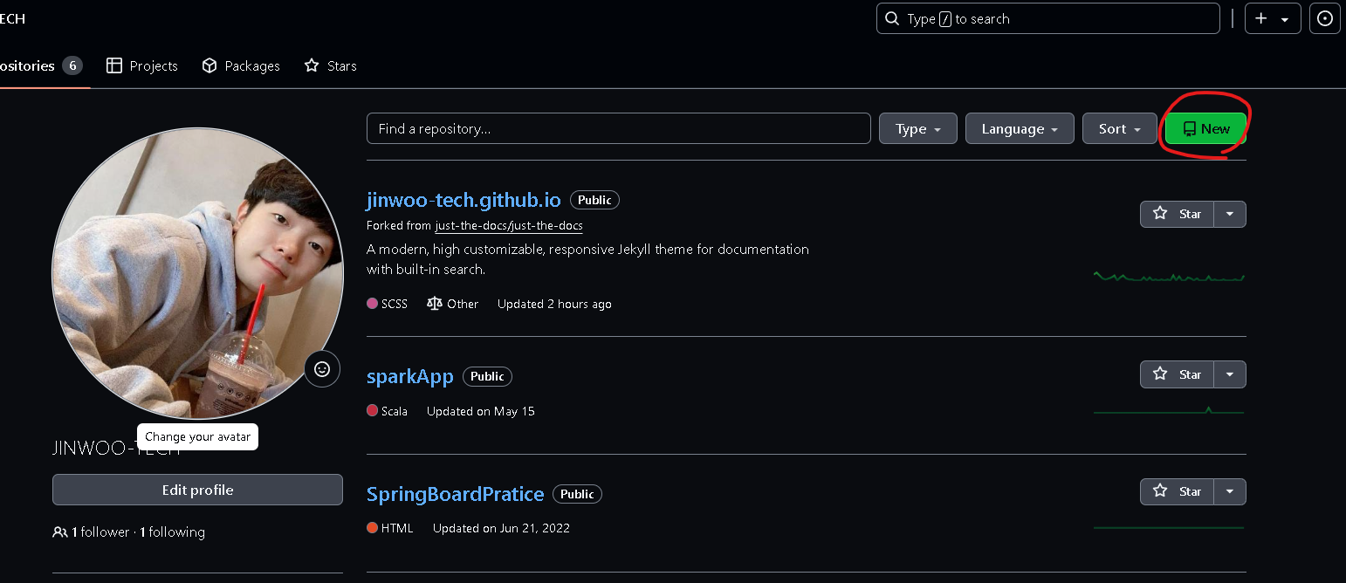Star the jinwoo-tech.github.io repository
Image resolution: width=1346 pixels, height=583 pixels.
coord(1177,214)
